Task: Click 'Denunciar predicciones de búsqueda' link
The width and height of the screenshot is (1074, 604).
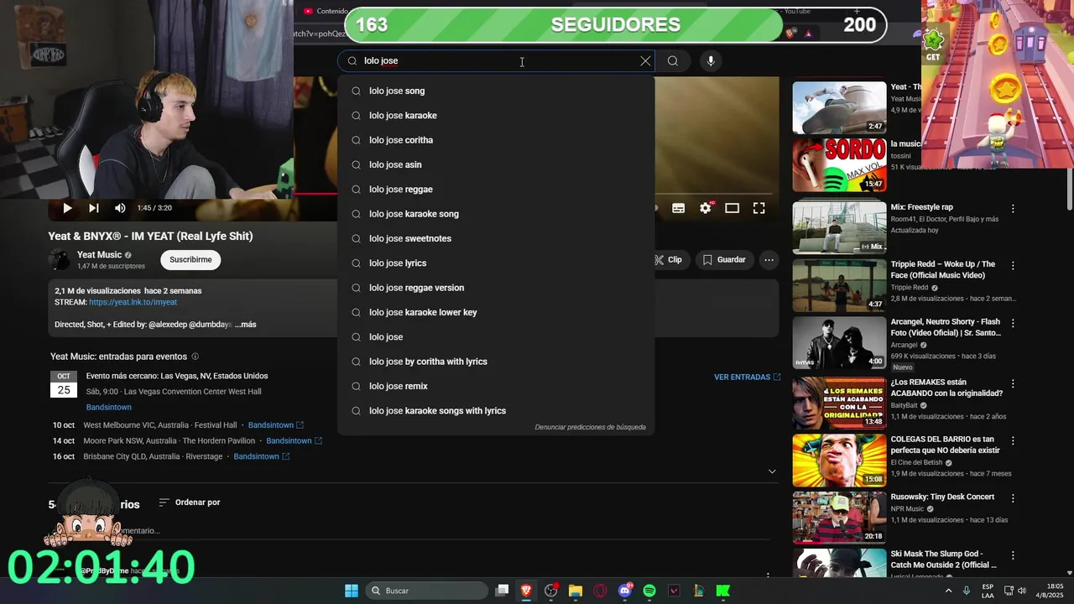Action: [x=590, y=427]
